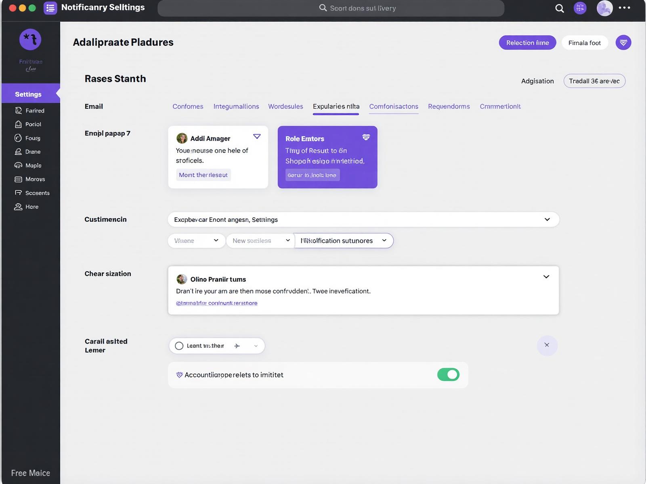Select the Leant radio circle

pos(179,346)
